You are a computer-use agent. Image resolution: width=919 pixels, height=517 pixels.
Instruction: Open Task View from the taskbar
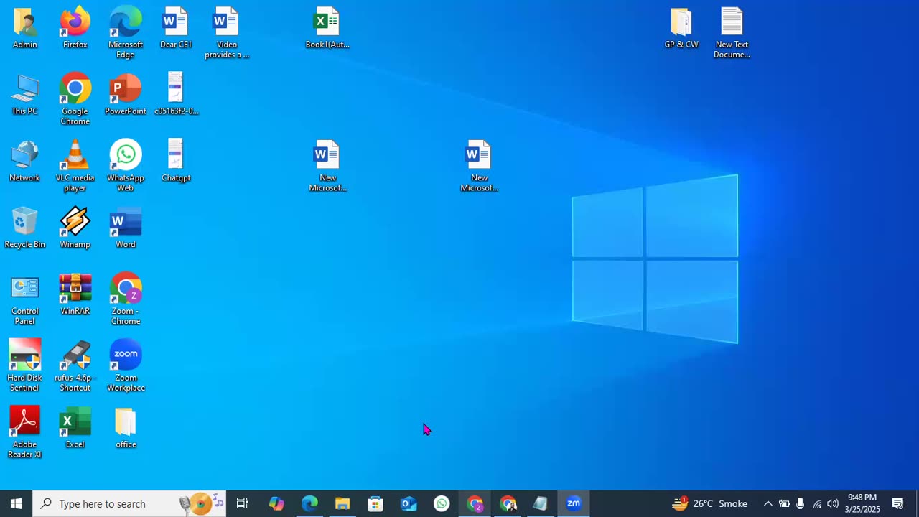[x=242, y=503]
